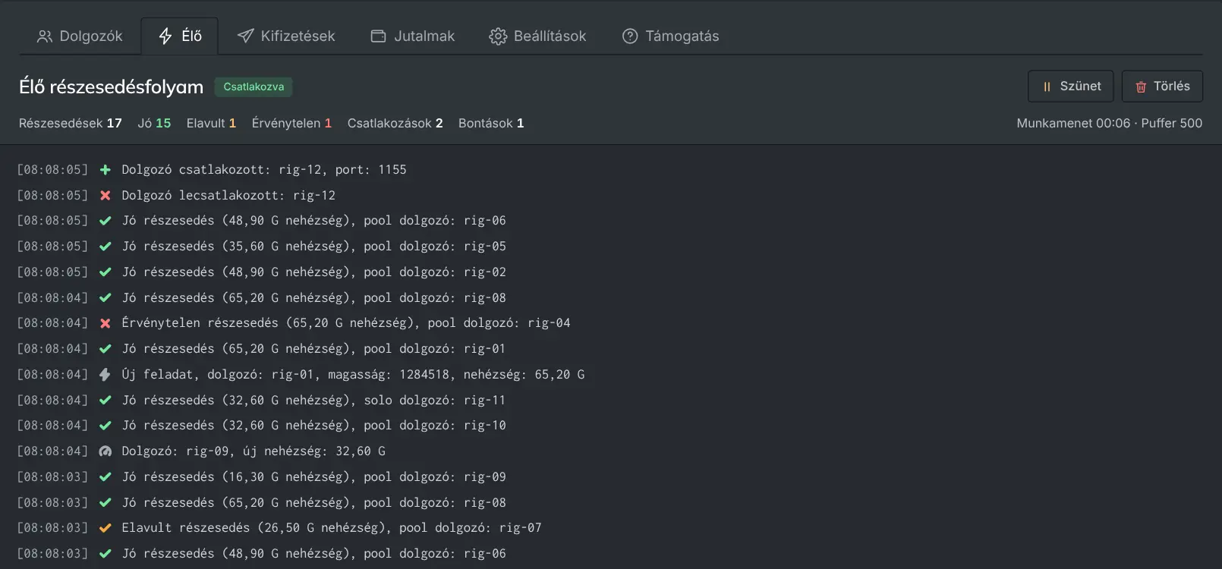1222x569 pixels.
Task: Click the green plus icon for rig-12 connected
Action: pyautogui.click(x=106, y=170)
